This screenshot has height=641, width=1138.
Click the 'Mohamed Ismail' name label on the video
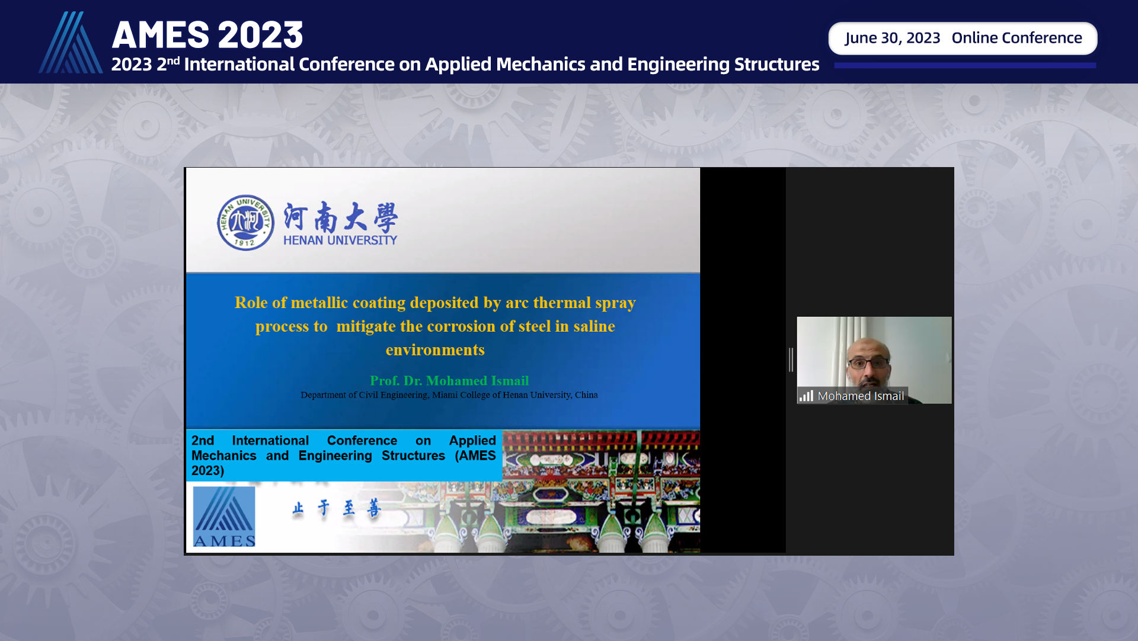861,396
